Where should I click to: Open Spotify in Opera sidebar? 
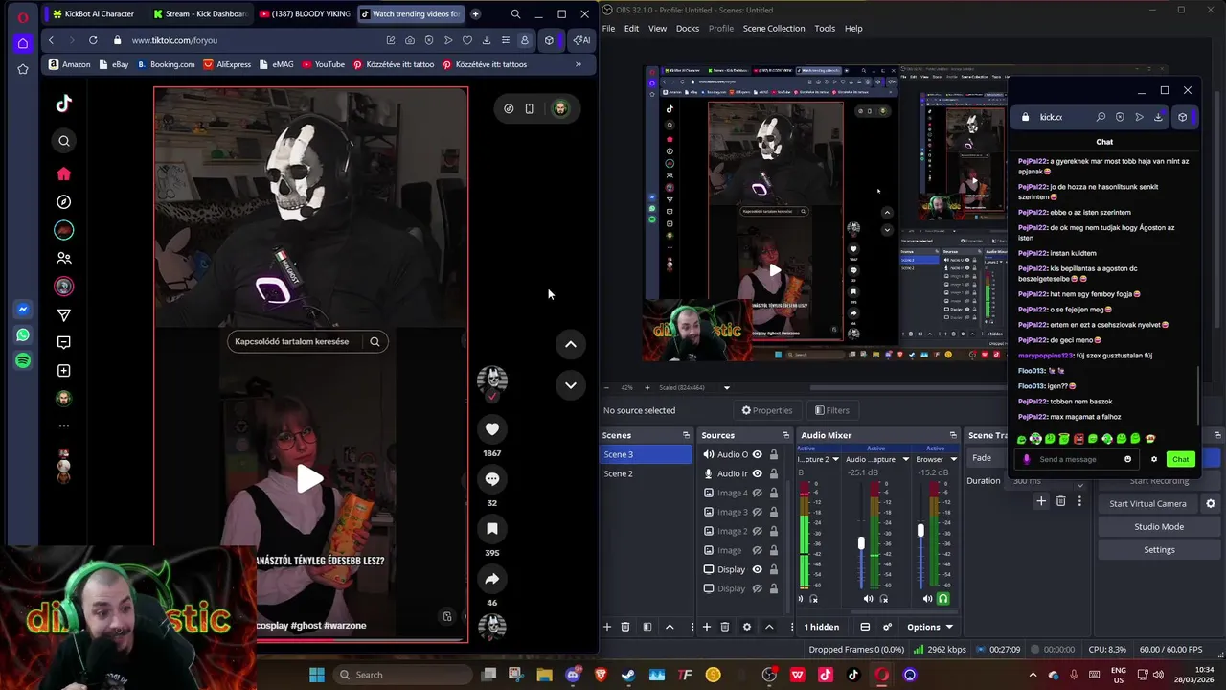23,360
